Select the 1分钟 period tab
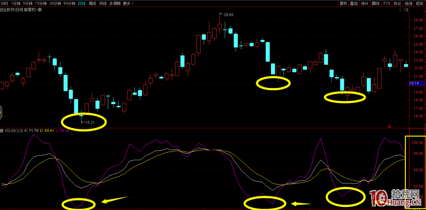This screenshot has width=426, height=210. (x=16, y=3)
